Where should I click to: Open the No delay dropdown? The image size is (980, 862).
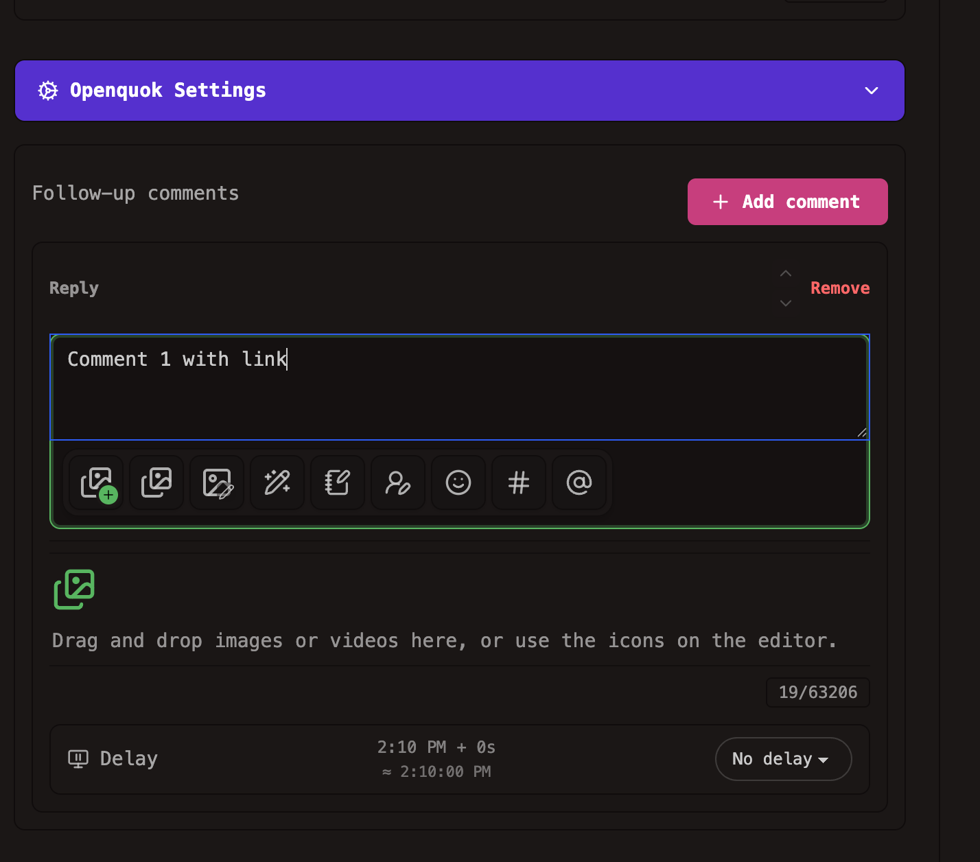pyautogui.click(x=783, y=759)
